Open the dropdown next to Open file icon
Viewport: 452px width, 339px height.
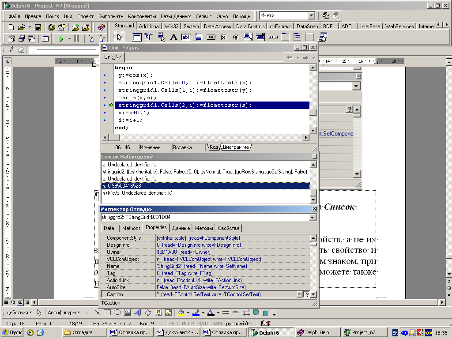click(x=30, y=27)
